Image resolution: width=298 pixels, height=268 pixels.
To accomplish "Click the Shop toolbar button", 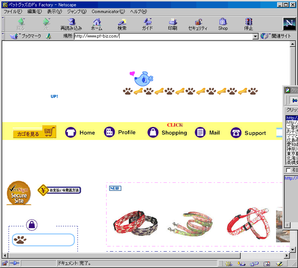I will (x=223, y=24).
